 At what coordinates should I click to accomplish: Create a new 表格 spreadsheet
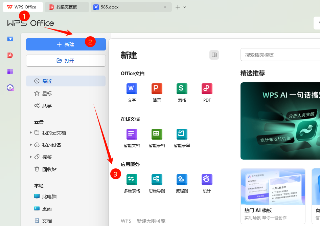[x=182, y=93]
